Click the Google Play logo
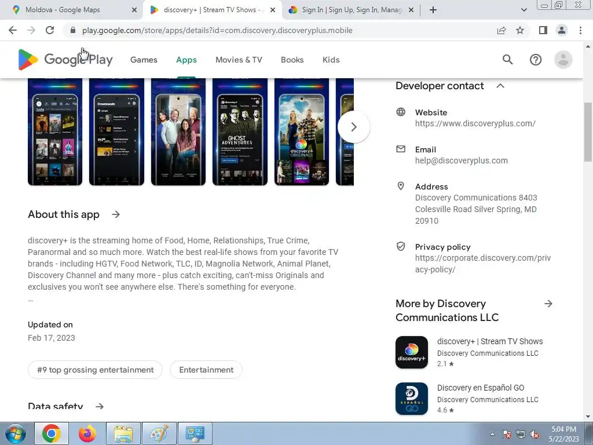Viewport: 593px width, 445px height. point(65,60)
